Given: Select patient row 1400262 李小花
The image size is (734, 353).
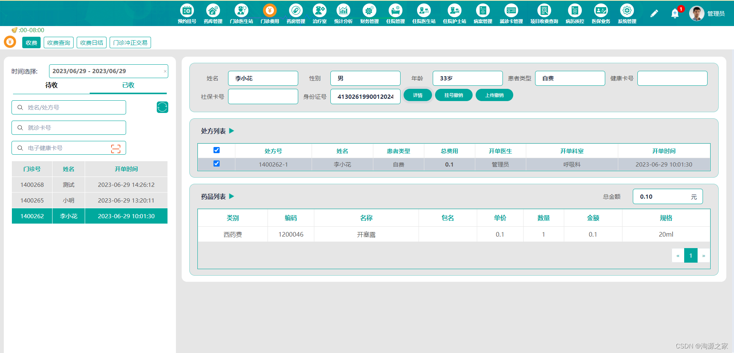Looking at the screenshot, I should [90, 216].
